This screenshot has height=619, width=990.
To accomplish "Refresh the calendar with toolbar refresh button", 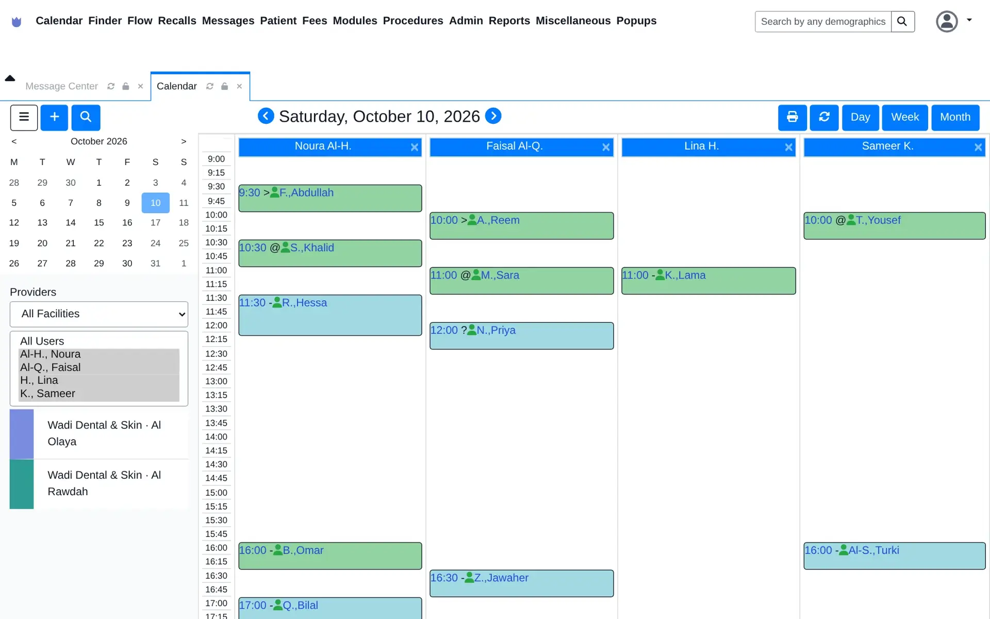I will click(x=824, y=118).
